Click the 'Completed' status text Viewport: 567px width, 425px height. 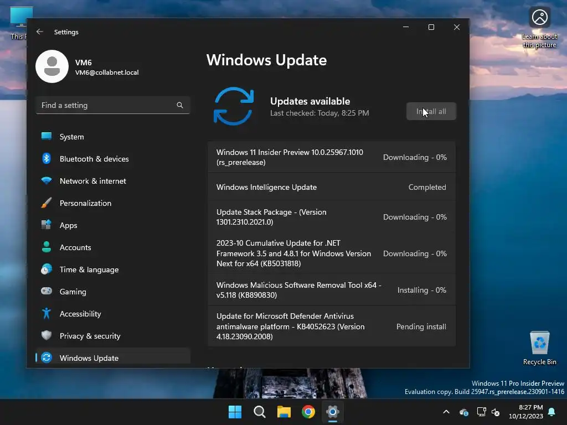[x=427, y=187]
